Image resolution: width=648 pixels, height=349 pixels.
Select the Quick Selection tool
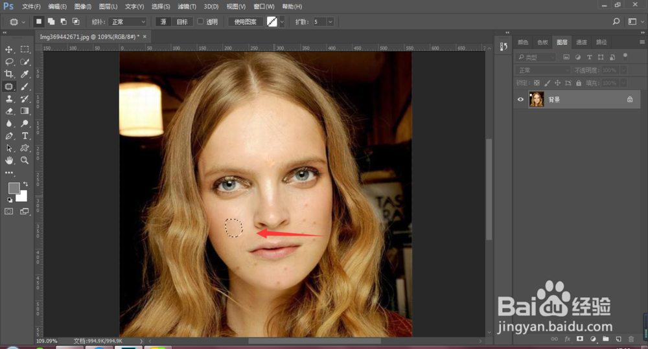[25, 62]
